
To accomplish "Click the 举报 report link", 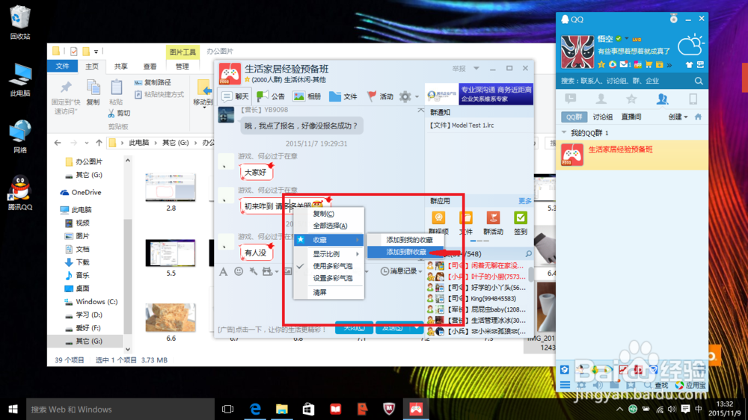I will tap(459, 69).
